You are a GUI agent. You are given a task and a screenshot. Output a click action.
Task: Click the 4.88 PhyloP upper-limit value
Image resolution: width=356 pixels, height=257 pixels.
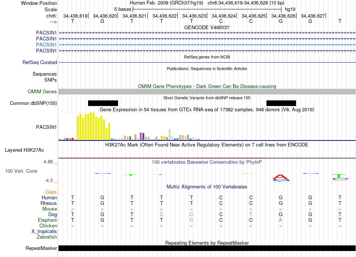coord(48,162)
